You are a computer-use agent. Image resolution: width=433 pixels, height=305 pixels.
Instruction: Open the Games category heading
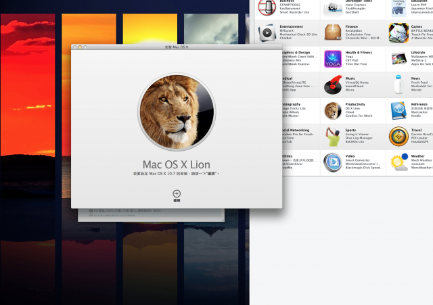click(x=417, y=26)
